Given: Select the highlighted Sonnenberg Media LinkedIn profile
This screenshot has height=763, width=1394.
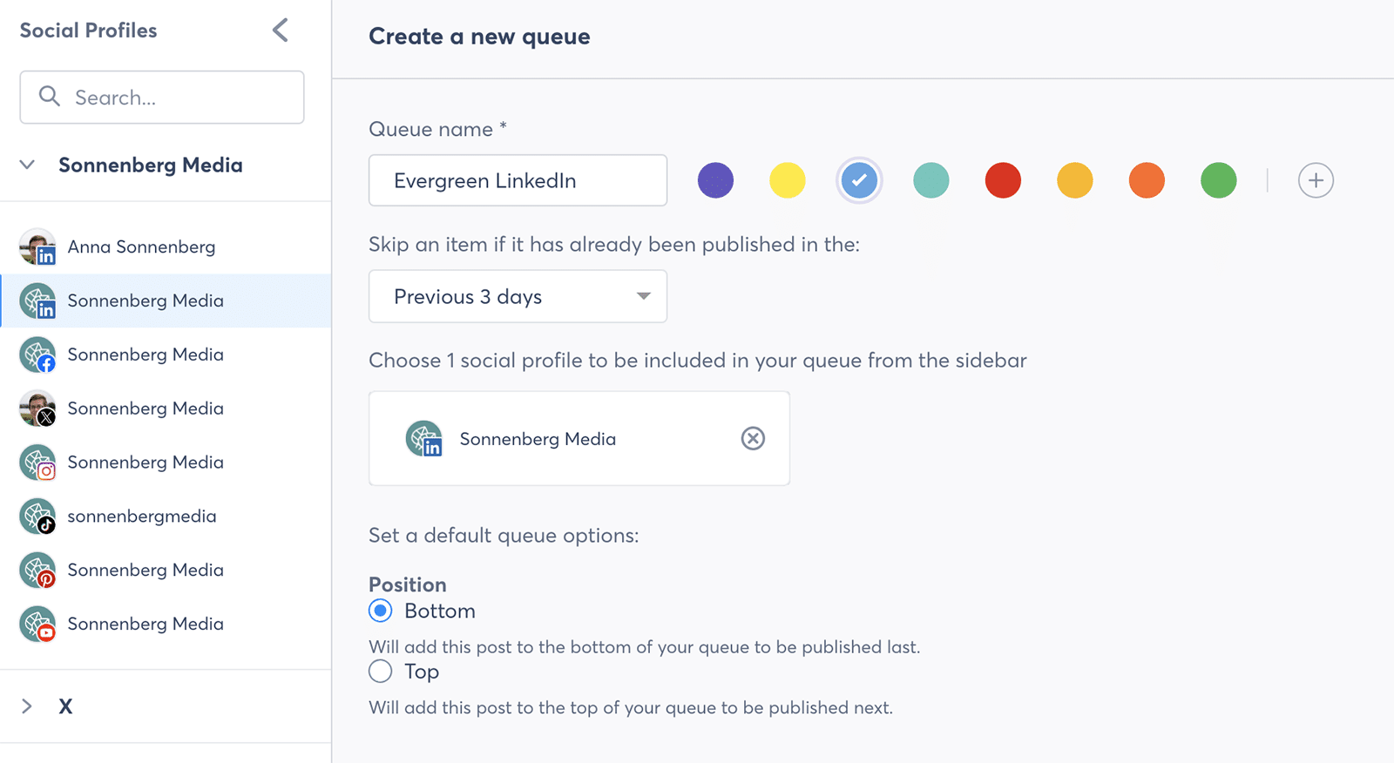Looking at the screenshot, I should coord(145,301).
